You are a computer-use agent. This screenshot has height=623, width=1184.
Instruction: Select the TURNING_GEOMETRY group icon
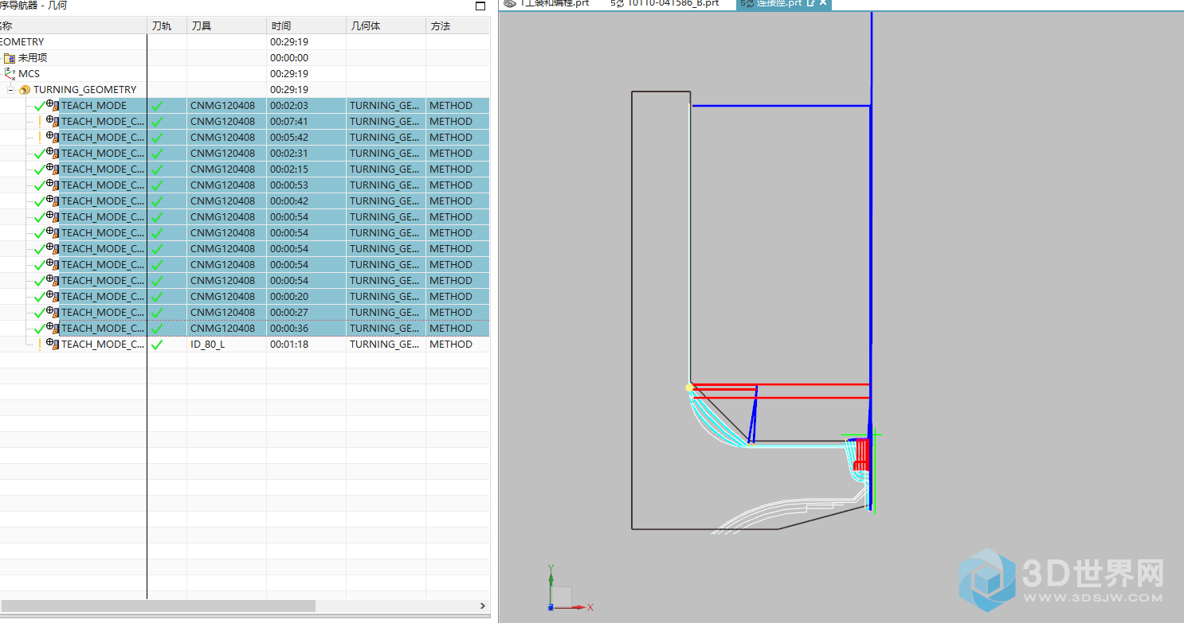click(25, 90)
